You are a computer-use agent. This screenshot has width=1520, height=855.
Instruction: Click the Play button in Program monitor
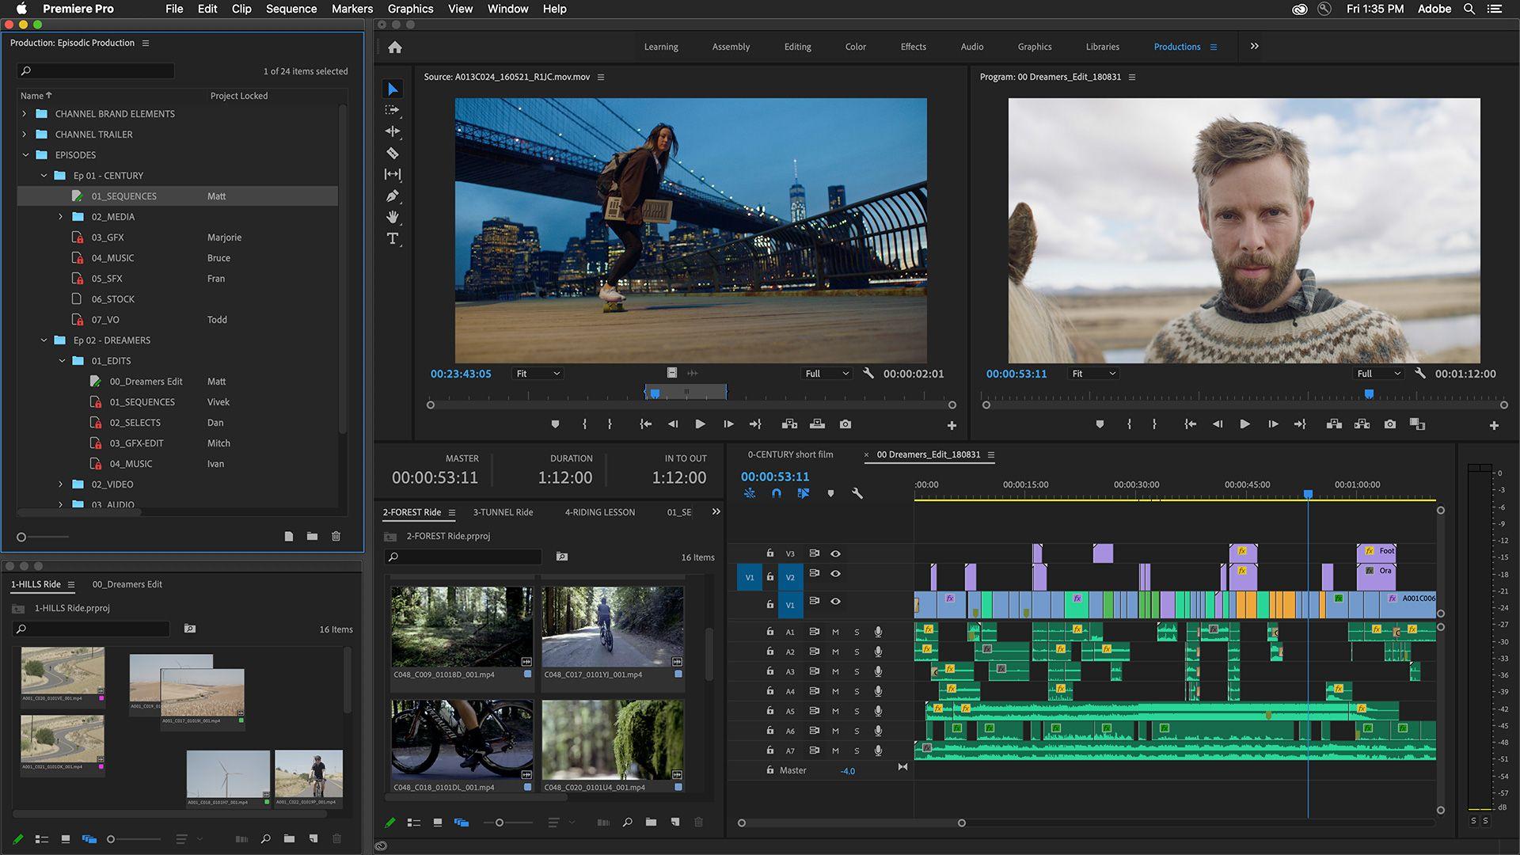click(x=1244, y=424)
